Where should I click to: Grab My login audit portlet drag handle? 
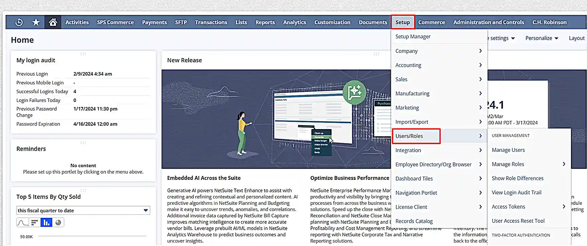[83, 54]
